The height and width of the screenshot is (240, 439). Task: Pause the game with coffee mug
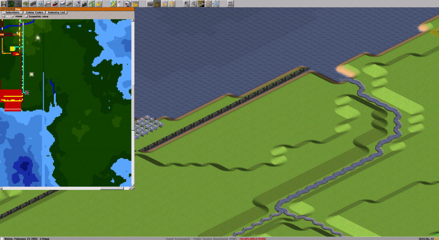click(x=157, y=3)
